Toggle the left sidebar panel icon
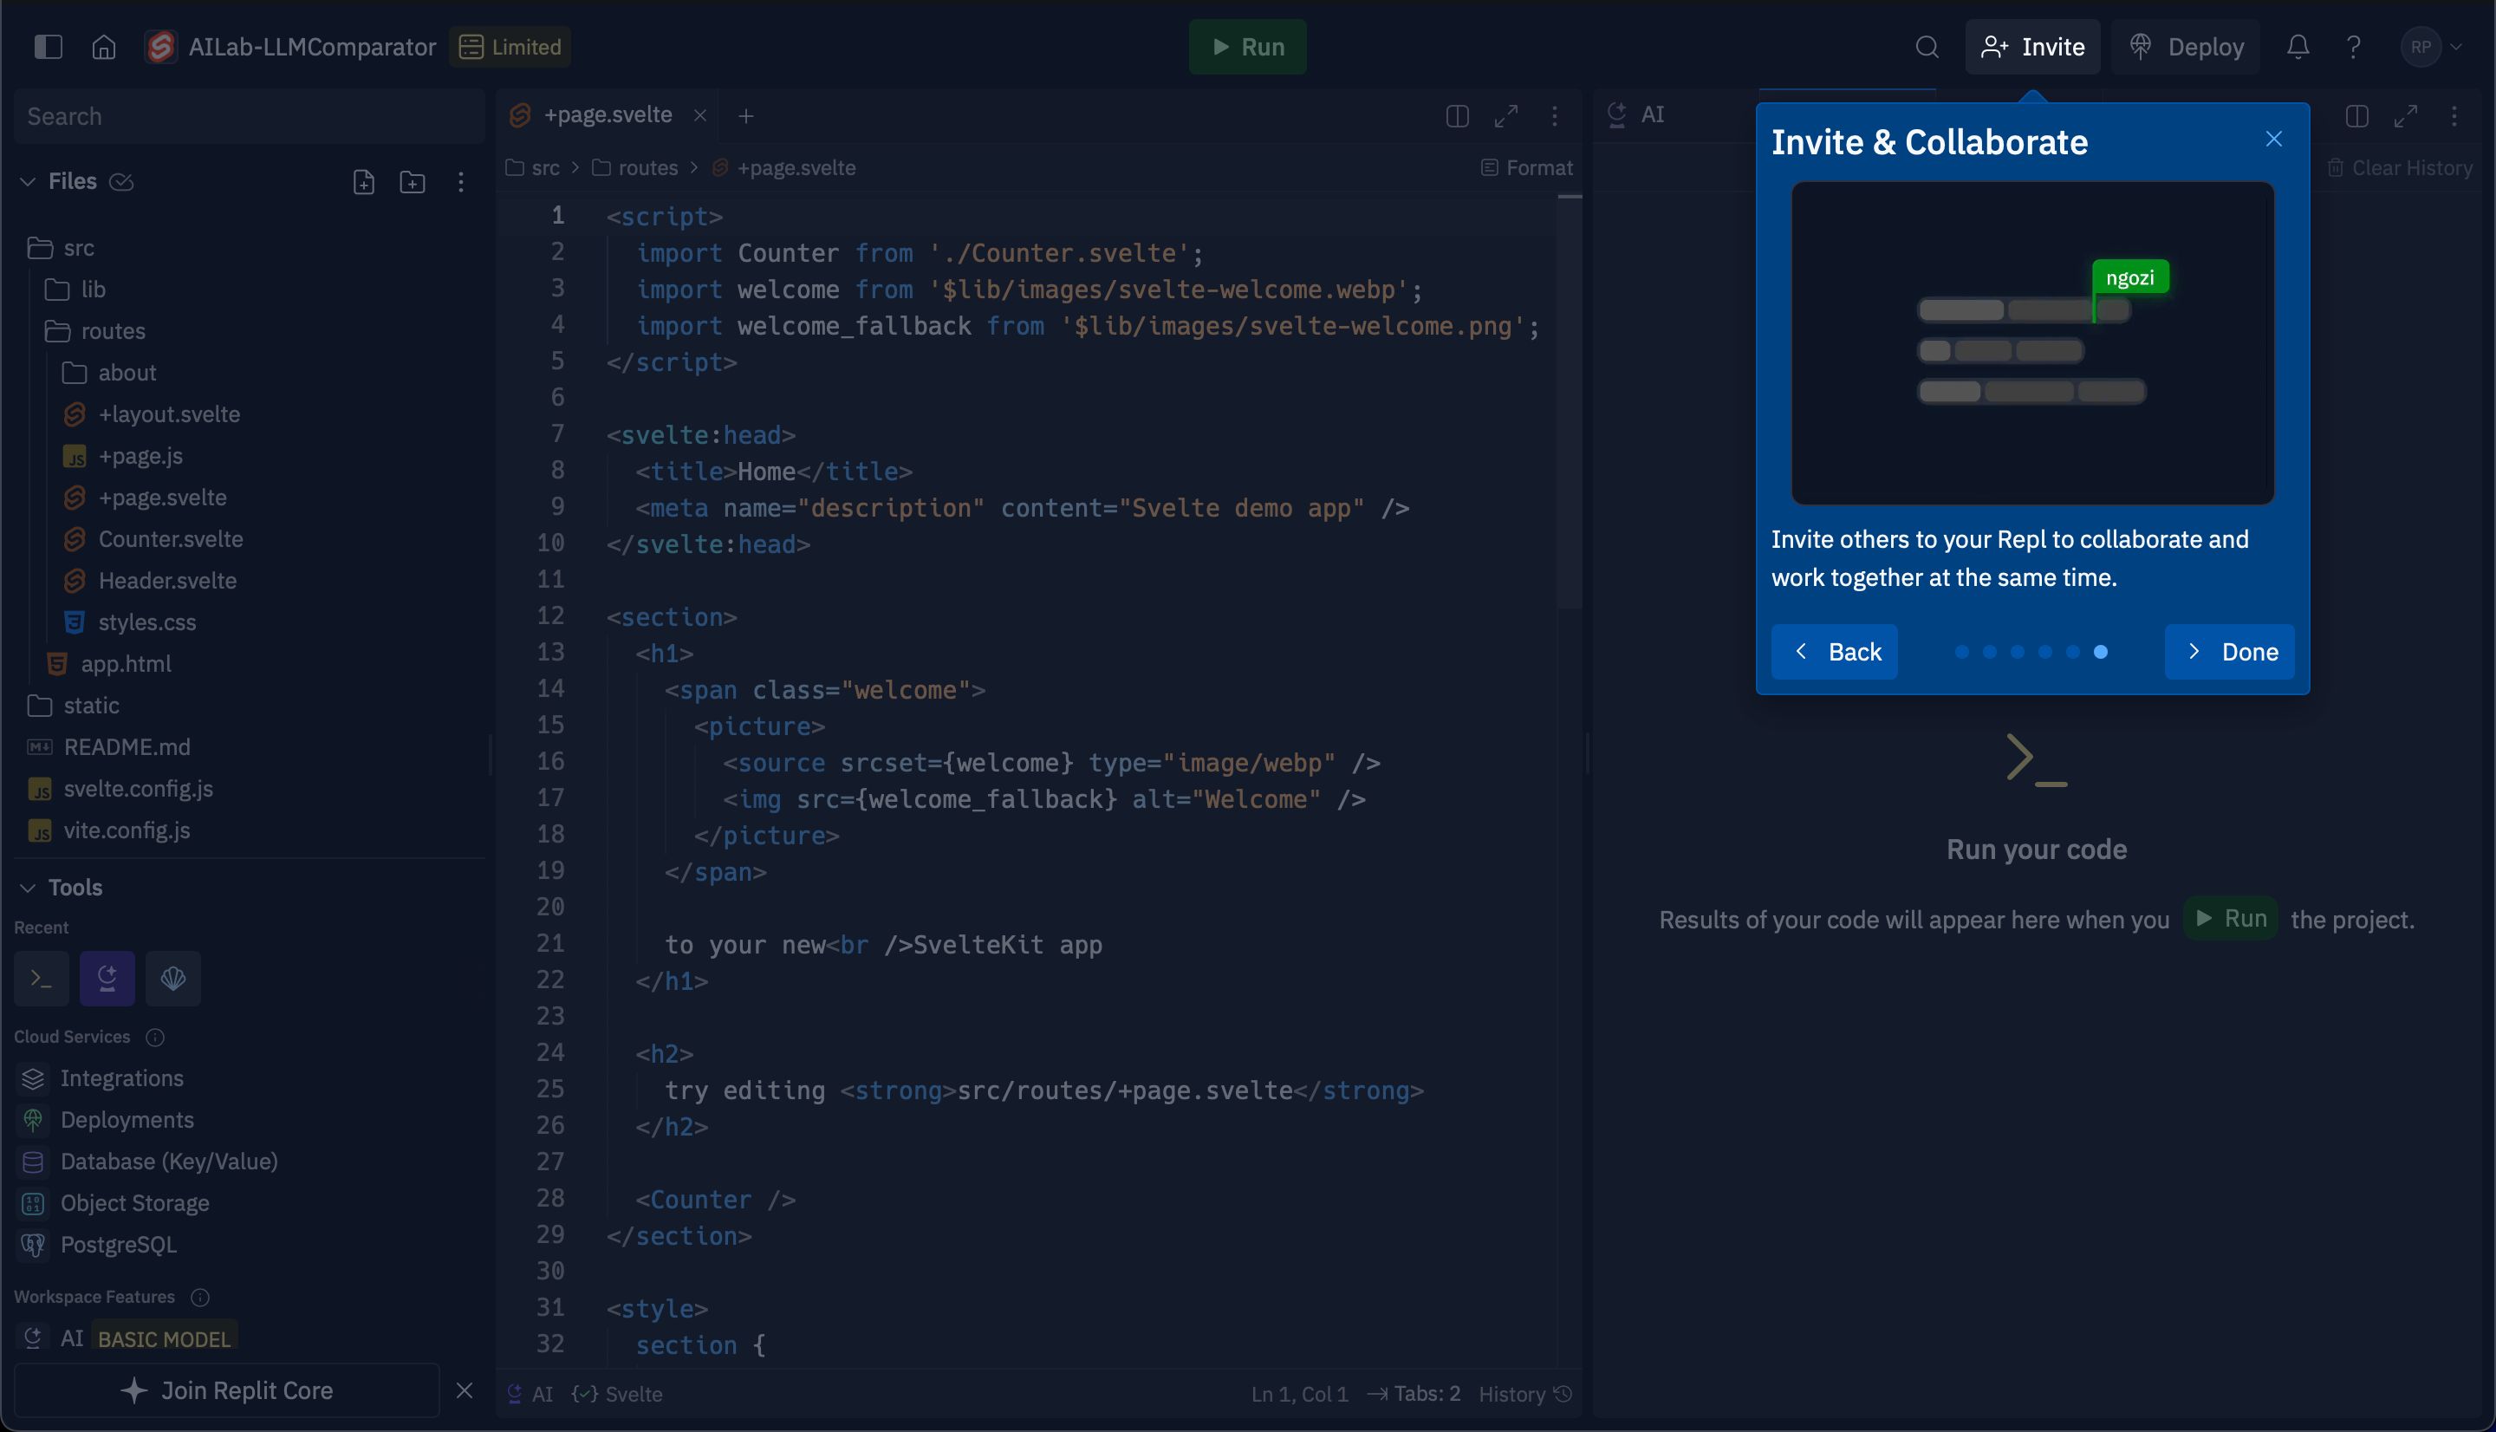2496x1432 pixels. tap(47, 46)
